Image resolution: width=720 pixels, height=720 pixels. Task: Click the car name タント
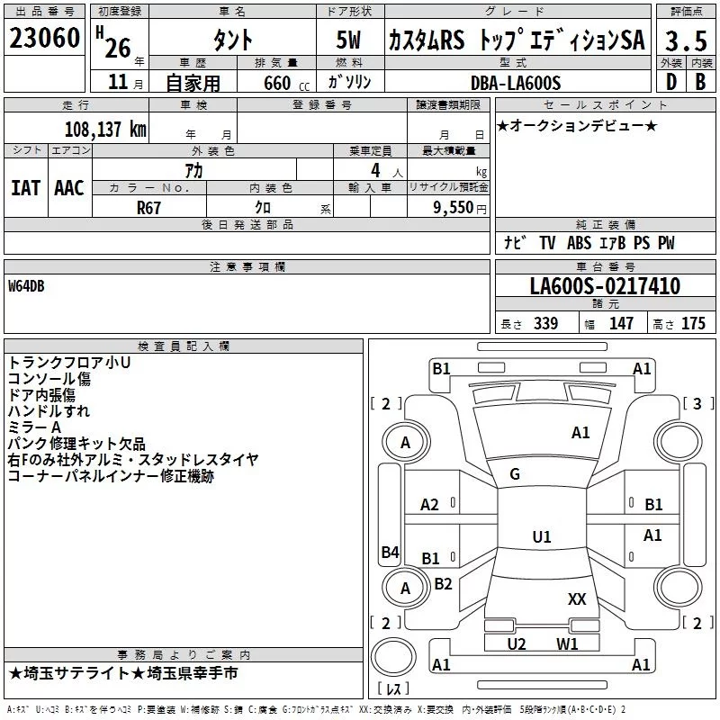[x=232, y=40]
